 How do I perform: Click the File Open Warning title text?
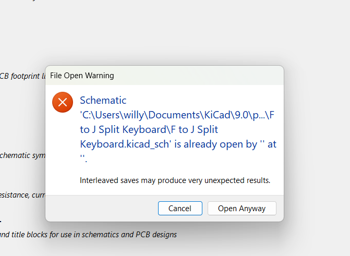point(82,76)
